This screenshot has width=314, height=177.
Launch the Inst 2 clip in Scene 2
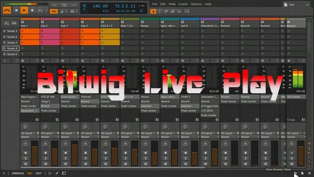(x=43, y=37)
